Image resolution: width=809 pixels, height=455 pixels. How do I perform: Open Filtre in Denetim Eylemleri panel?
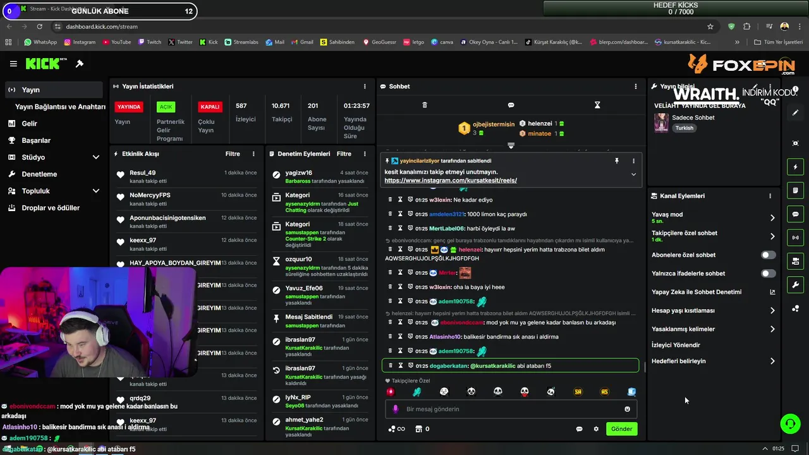coord(344,154)
